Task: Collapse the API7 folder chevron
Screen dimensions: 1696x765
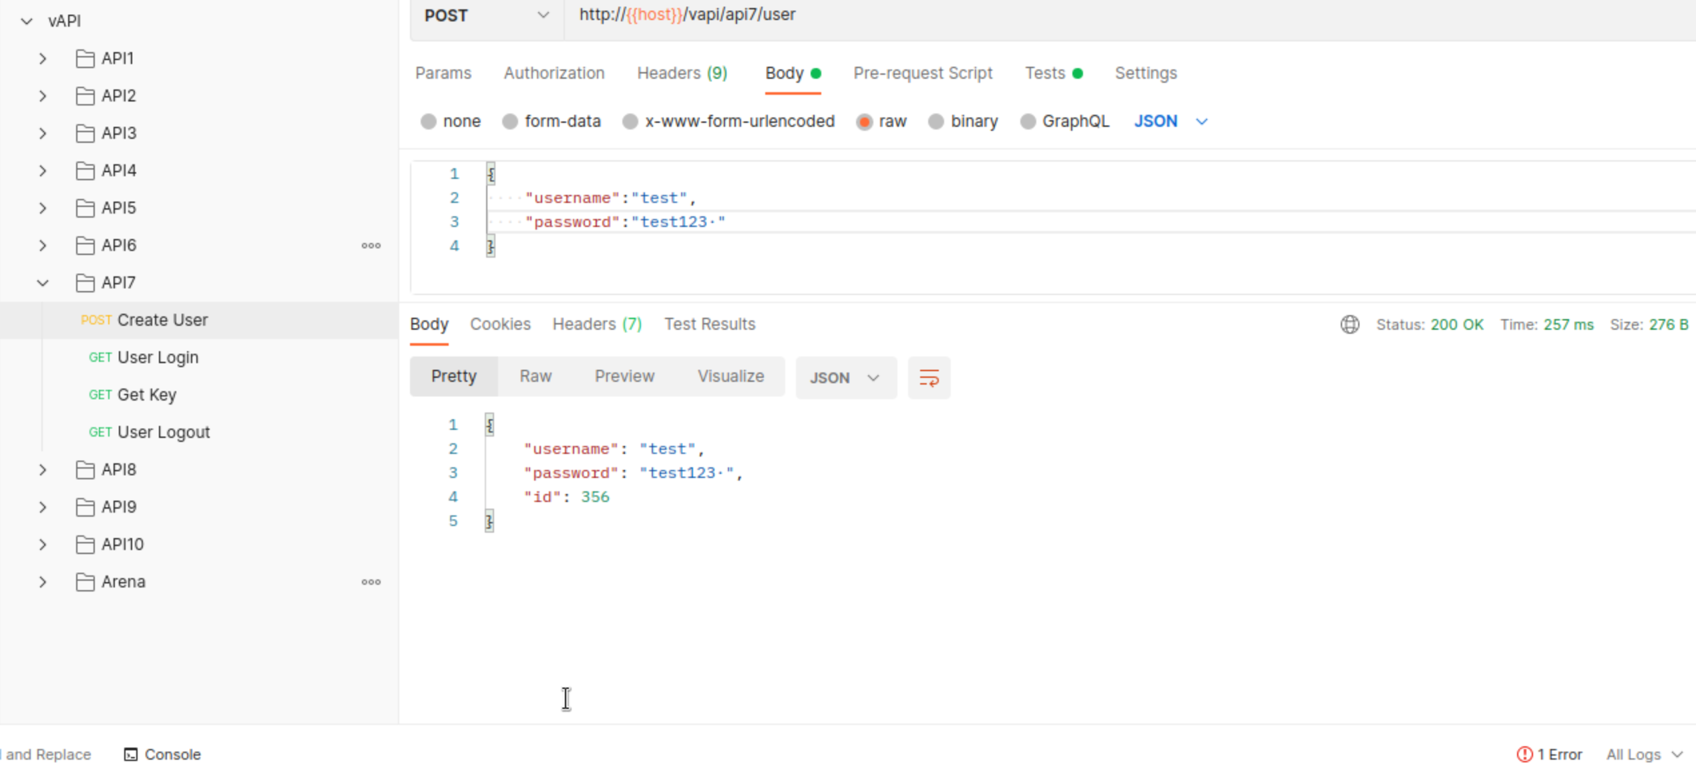Action: pos(43,283)
